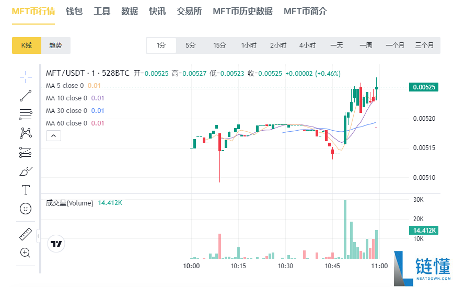Collapse the drawing toolbar side arrow
The width and height of the screenshot is (453, 287).
pos(38,236)
